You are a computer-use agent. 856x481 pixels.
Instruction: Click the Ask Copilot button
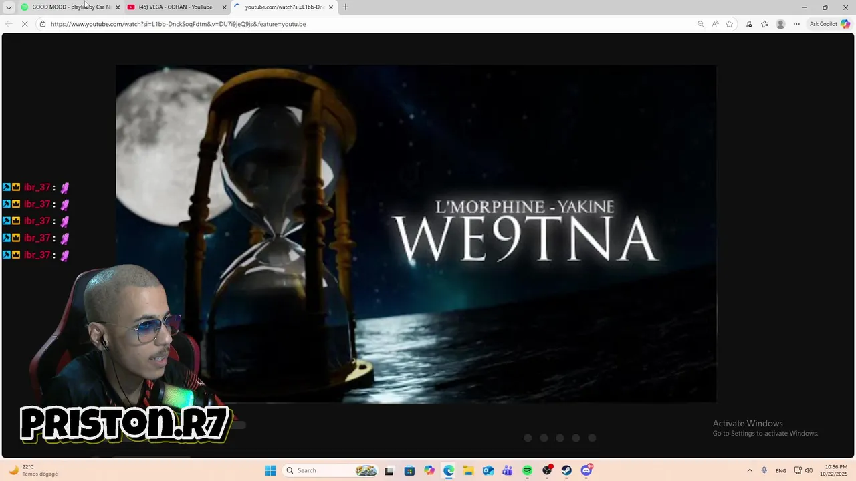[829, 24]
